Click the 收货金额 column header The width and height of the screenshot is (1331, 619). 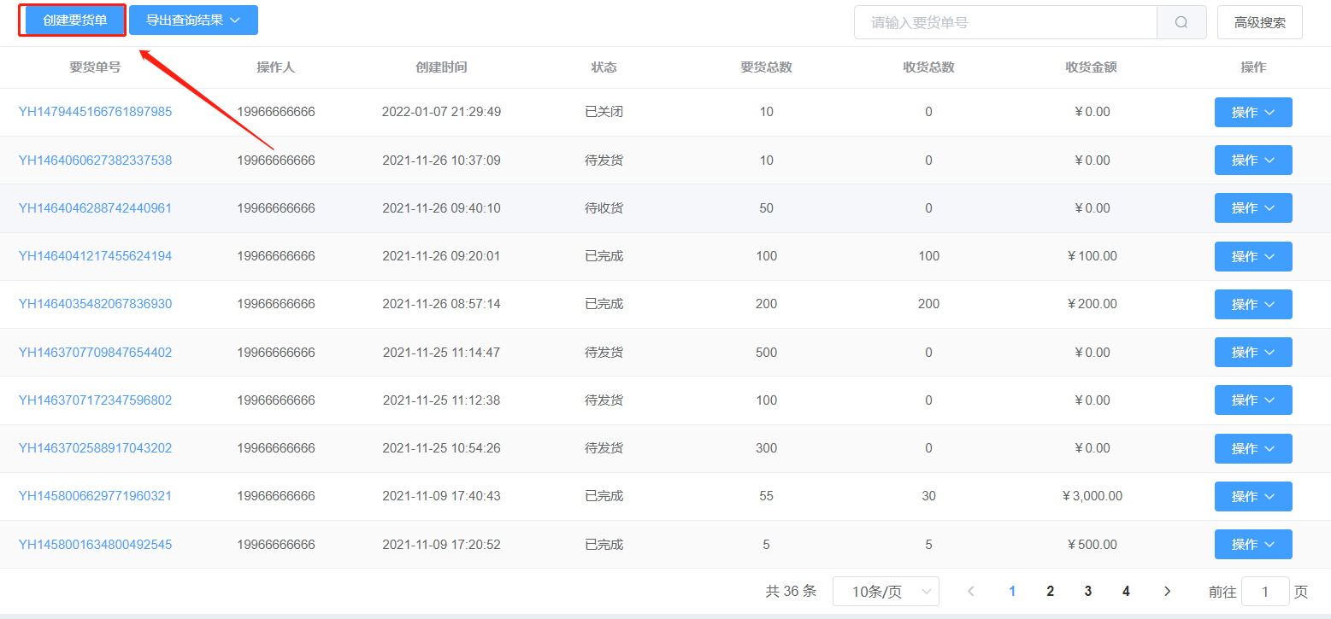click(x=1091, y=67)
